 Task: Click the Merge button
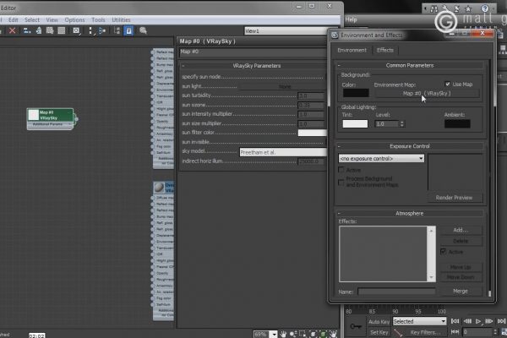pos(461,291)
